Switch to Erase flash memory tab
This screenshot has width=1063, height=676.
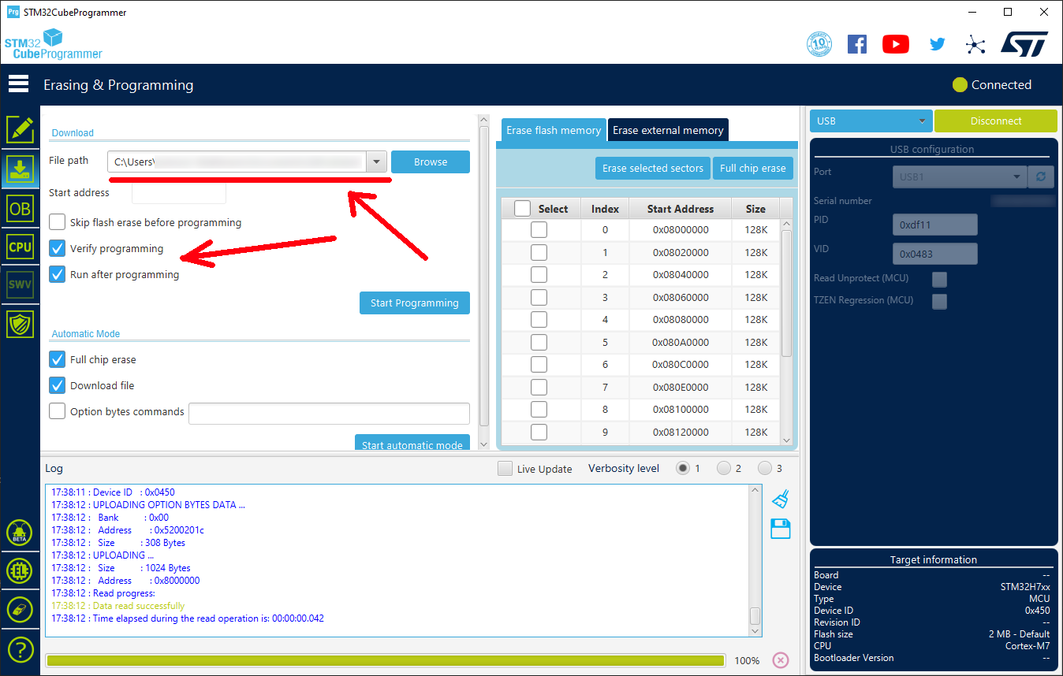(554, 130)
